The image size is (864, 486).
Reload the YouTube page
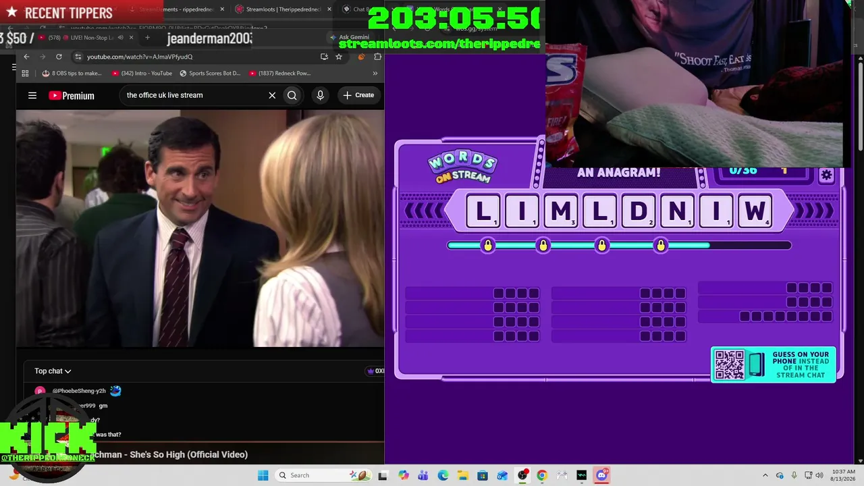[59, 57]
